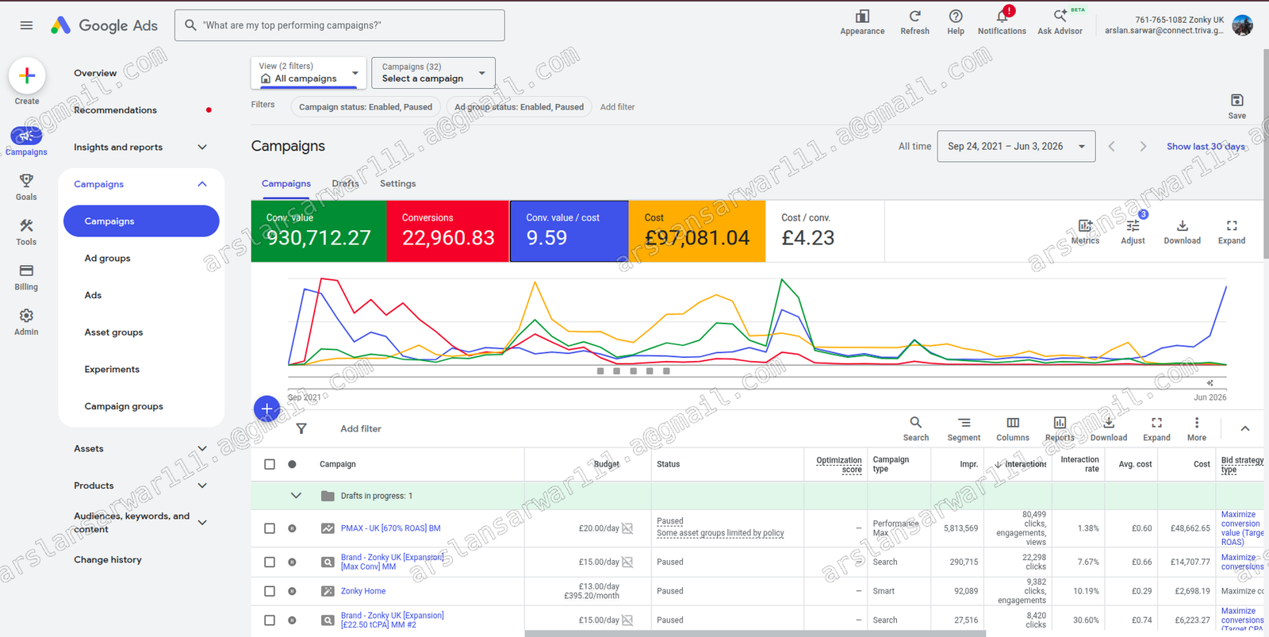Tick checkbox for Zonky Home campaign

(x=270, y=591)
